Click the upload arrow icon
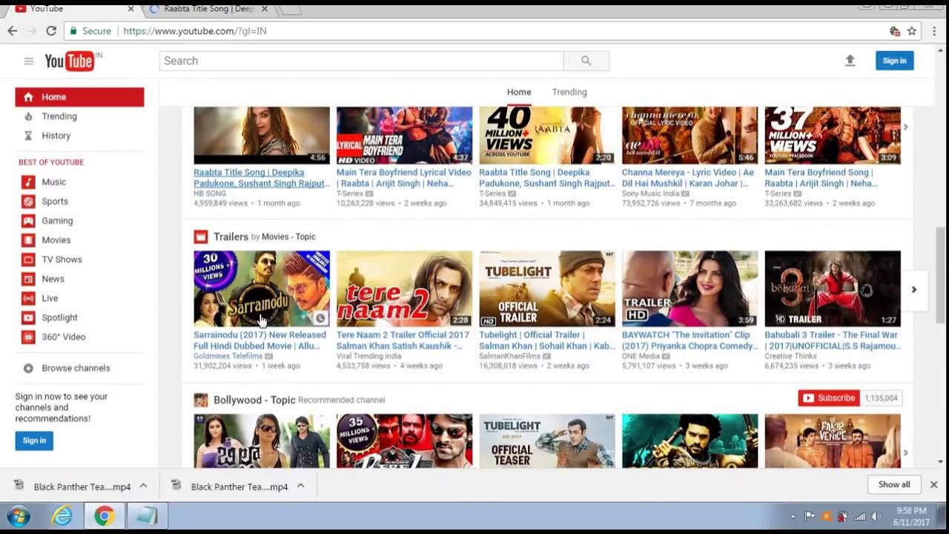 coord(850,61)
